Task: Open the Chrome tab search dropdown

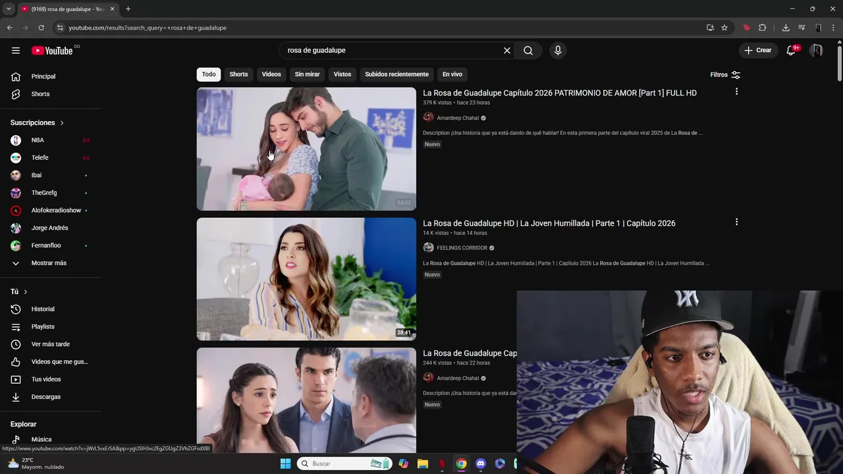Action: (x=9, y=9)
